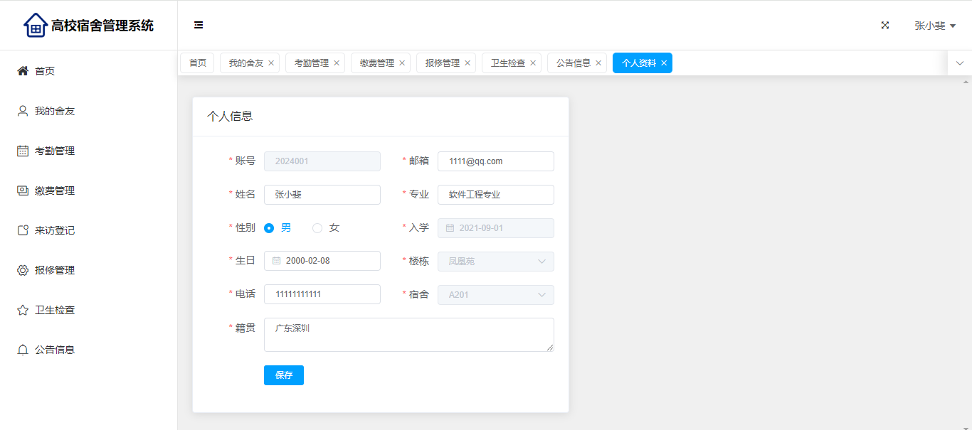972x430 pixels.
Task: Close the 卫生检查 tab
Action: tap(533, 63)
